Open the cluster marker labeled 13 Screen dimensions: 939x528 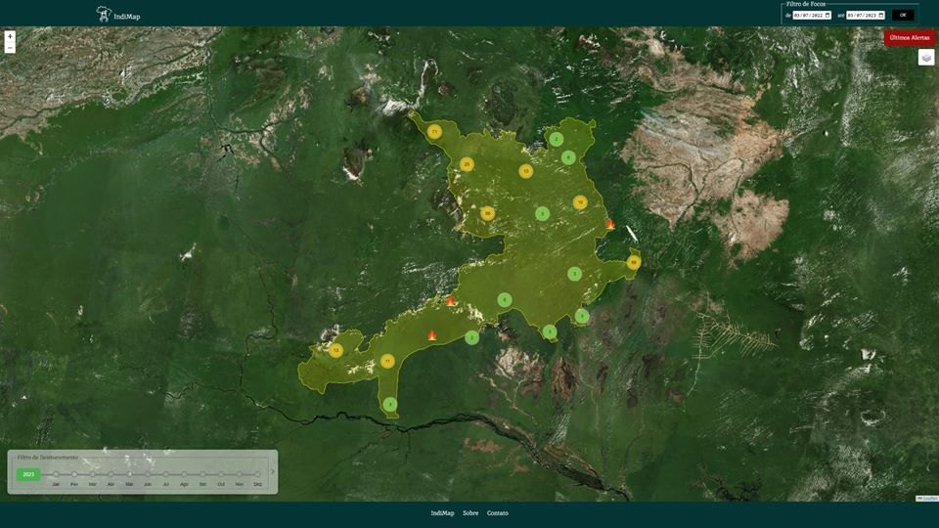[335, 350]
